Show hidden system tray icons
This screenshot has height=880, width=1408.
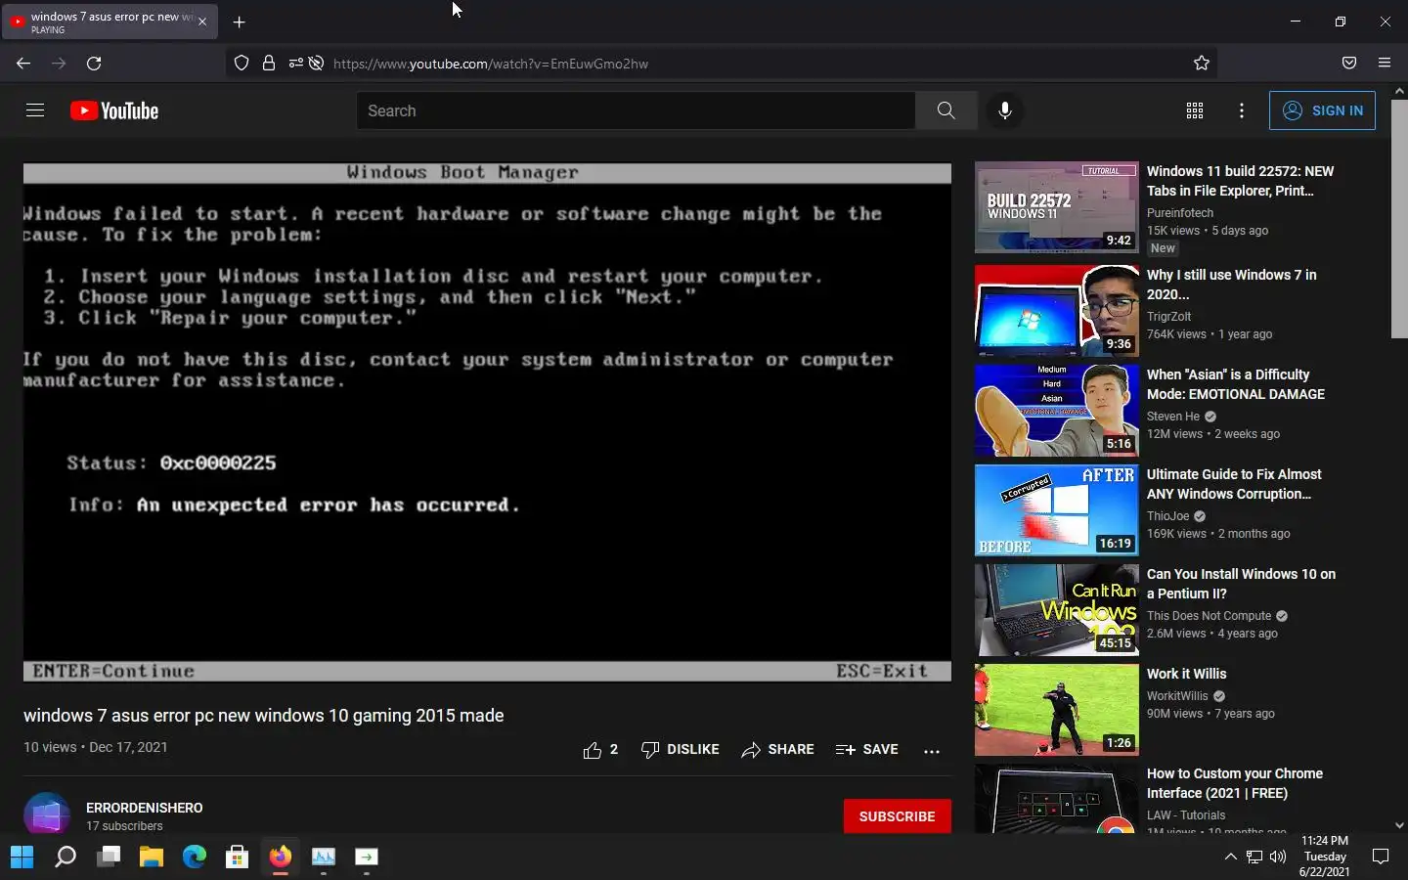tap(1230, 857)
